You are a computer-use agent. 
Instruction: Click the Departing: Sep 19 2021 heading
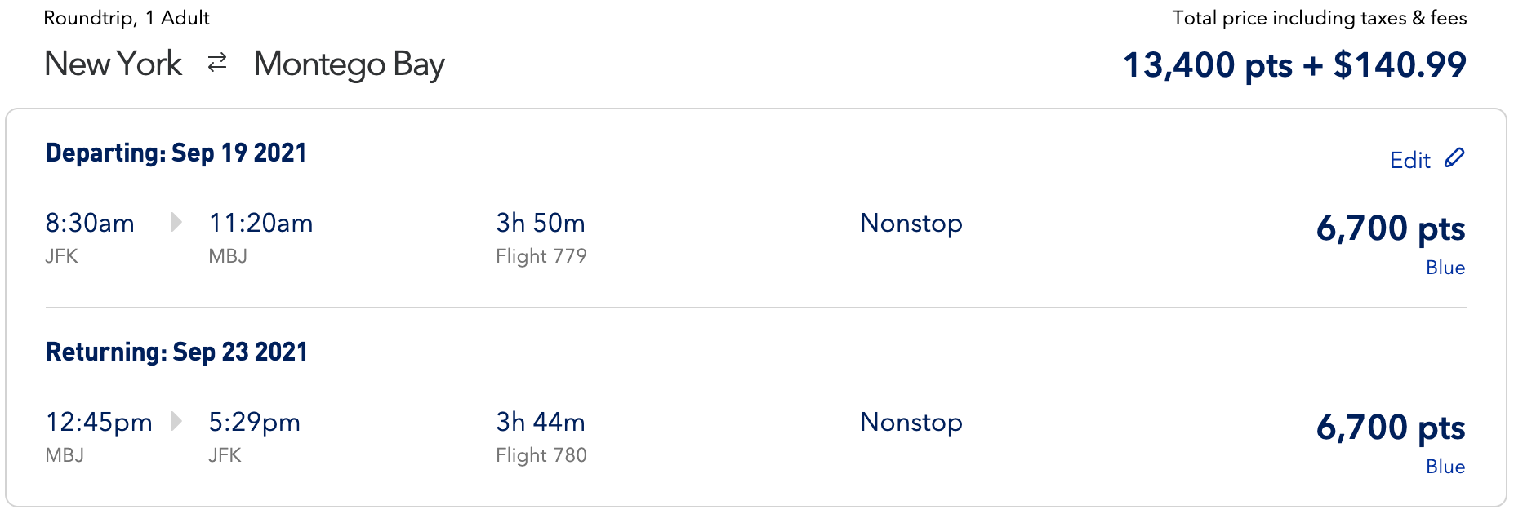coord(176,153)
